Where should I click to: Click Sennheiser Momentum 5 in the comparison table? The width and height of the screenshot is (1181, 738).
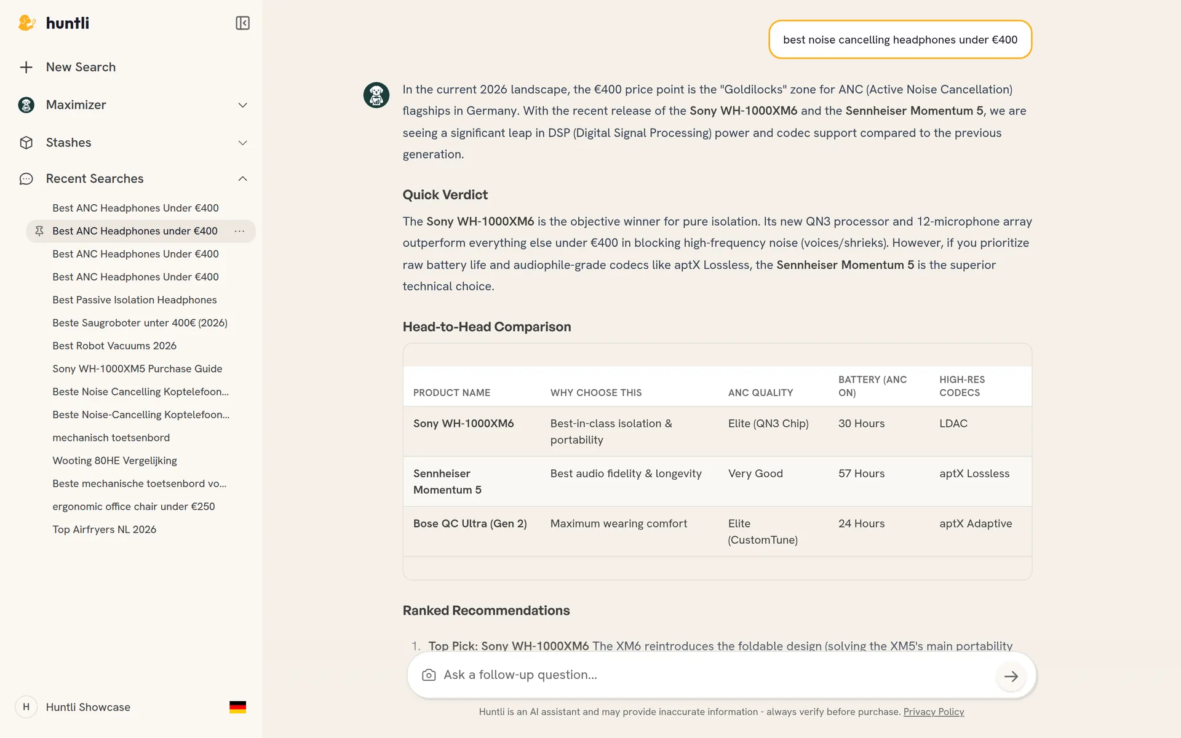click(447, 482)
